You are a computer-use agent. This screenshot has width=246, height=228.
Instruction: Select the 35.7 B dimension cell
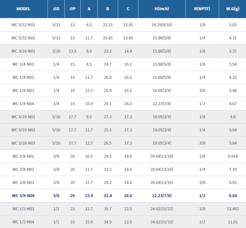[x=108, y=209]
